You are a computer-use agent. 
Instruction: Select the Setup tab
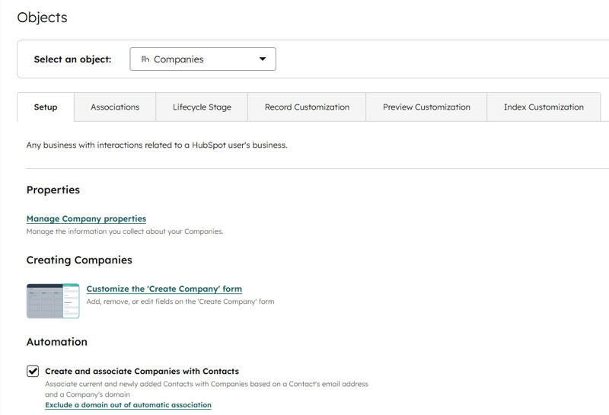pos(46,107)
